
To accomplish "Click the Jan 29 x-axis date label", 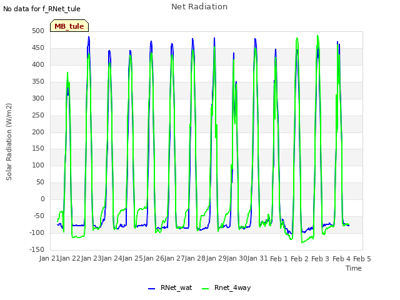I will click(216, 258).
